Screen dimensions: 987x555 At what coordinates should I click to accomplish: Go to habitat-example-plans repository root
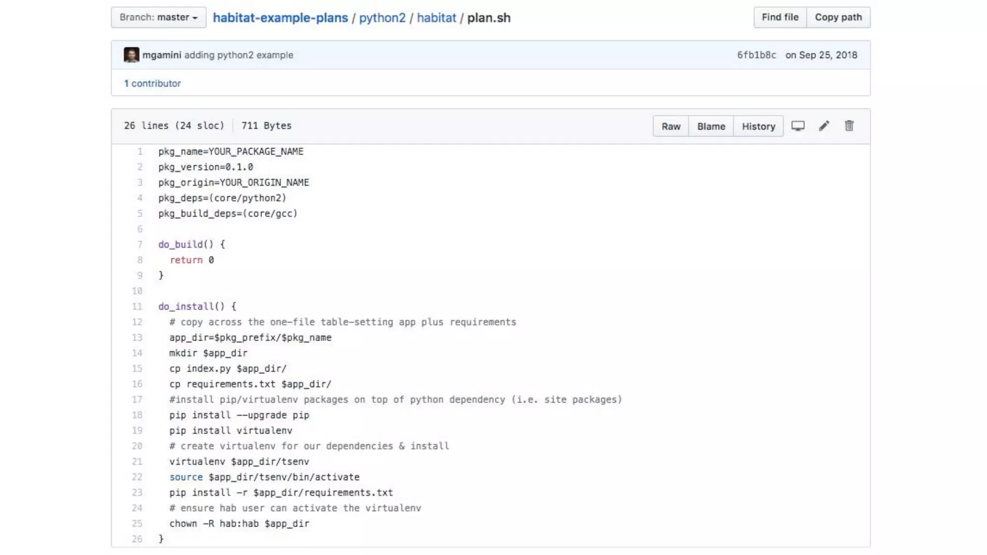280,18
